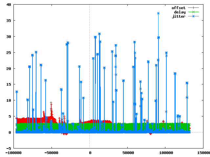Viewport: 210px width, 157px height.
Task: Click the 'jitter' legend label
Action: [x=178, y=16]
